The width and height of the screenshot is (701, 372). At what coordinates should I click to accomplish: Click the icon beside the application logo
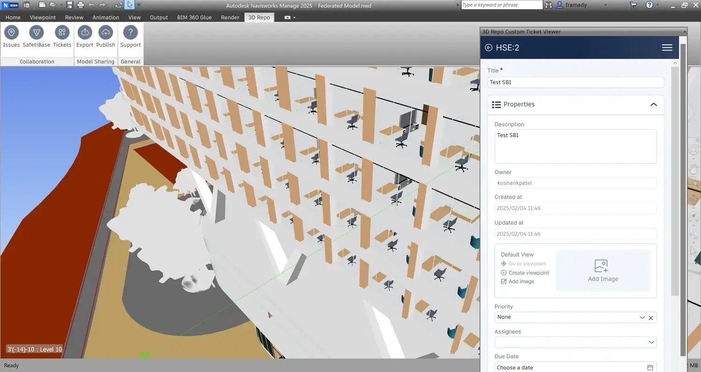click(x=26, y=5)
